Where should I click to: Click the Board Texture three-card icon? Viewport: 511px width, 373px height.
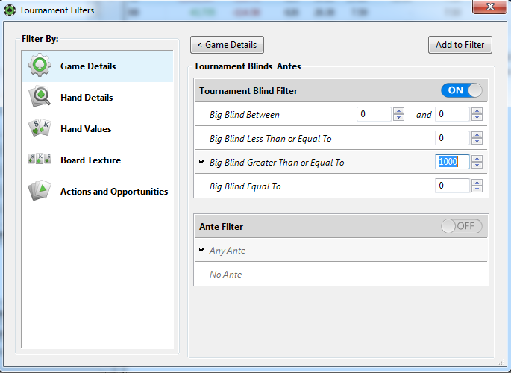click(40, 159)
